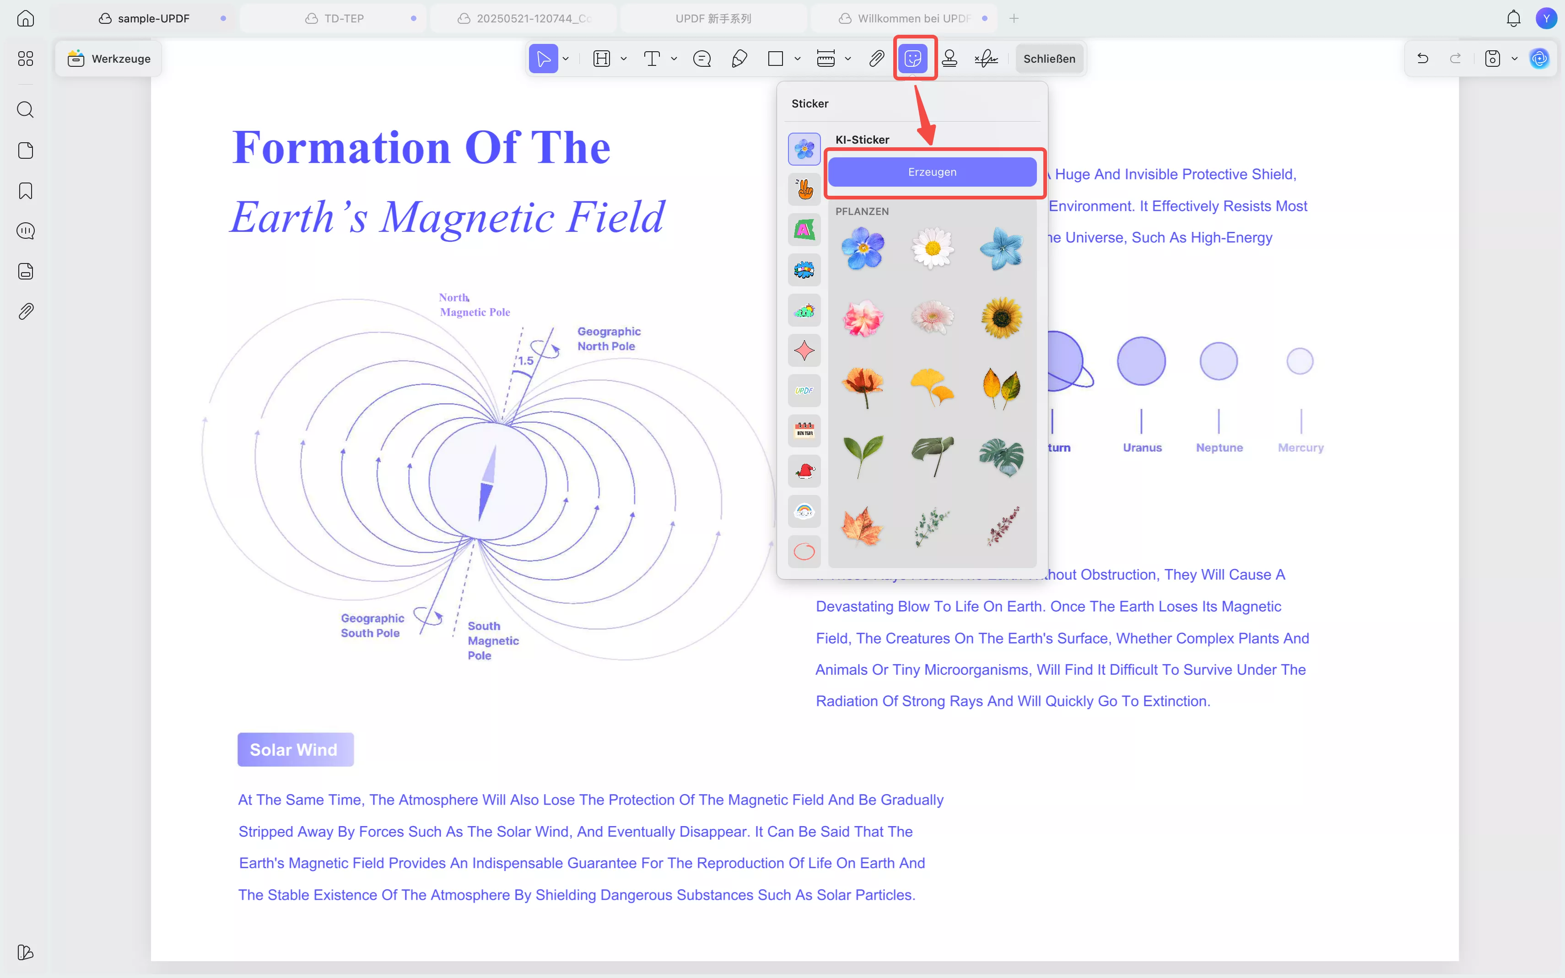Switch to the TD-TEP tab
Viewport: 1565px width, 978px height.
click(x=343, y=18)
